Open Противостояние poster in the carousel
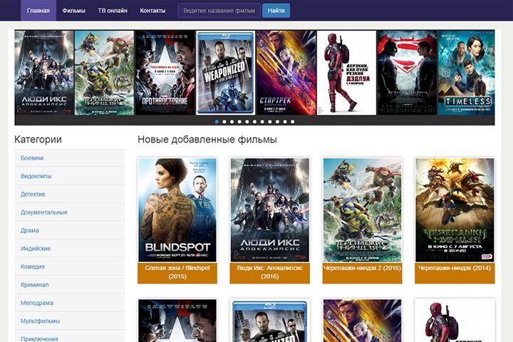This screenshot has height=342, width=513. tap(165, 73)
